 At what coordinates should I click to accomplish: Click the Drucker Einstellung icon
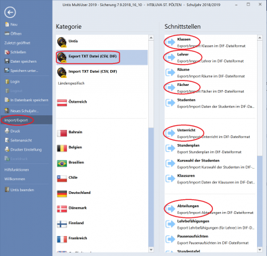[x=7, y=149]
